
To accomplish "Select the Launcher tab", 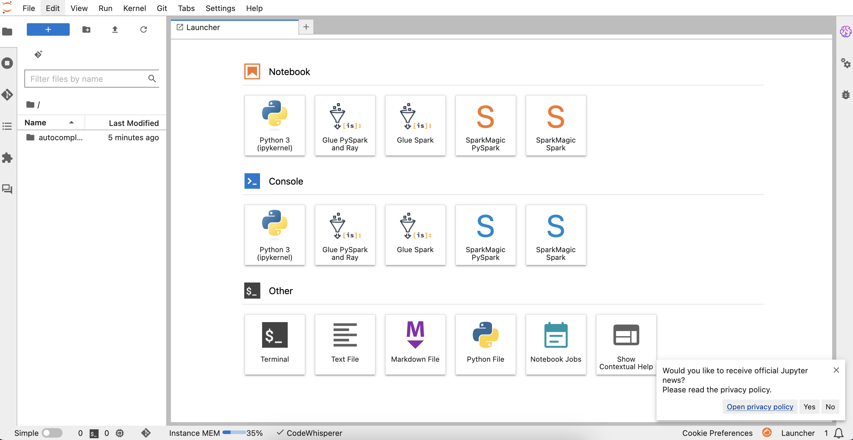I will (x=234, y=27).
